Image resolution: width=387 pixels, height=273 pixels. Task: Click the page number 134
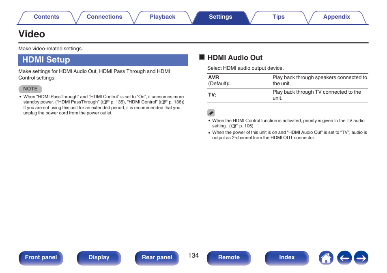193,256
